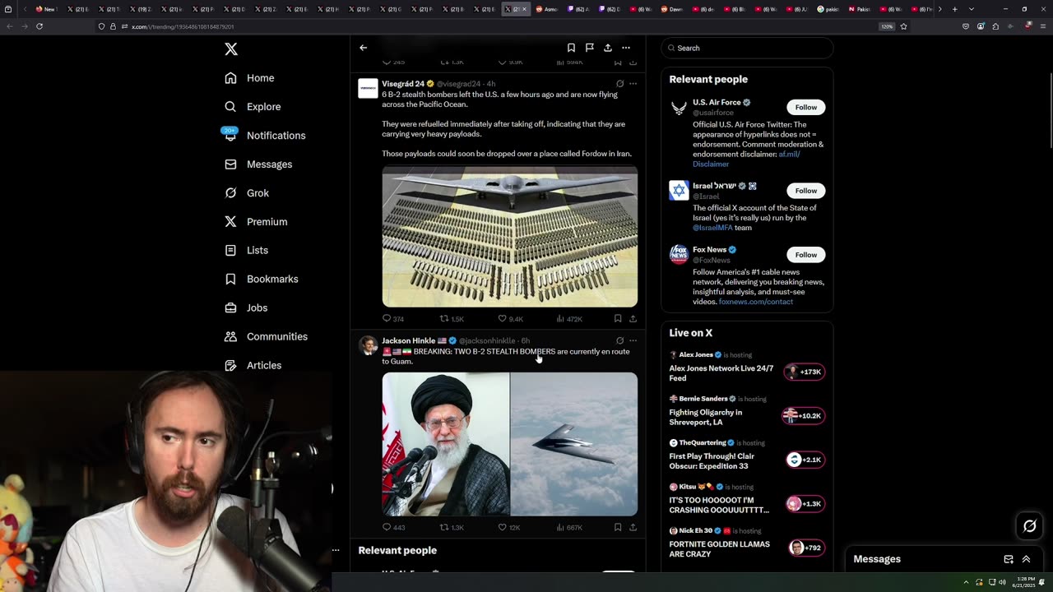Like the Visegrád 24 post
1053x592 pixels.
click(503, 319)
